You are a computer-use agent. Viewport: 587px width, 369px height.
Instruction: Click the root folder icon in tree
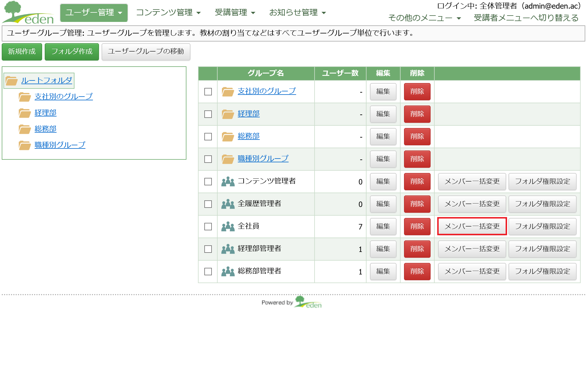coord(12,81)
